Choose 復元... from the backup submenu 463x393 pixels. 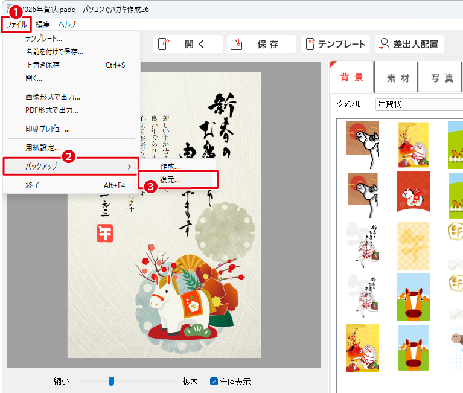pyautogui.click(x=170, y=179)
